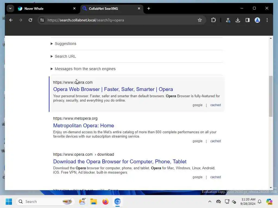Go back to the previous page
Viewport: 278px width, 208px height.
click(11, 20)
